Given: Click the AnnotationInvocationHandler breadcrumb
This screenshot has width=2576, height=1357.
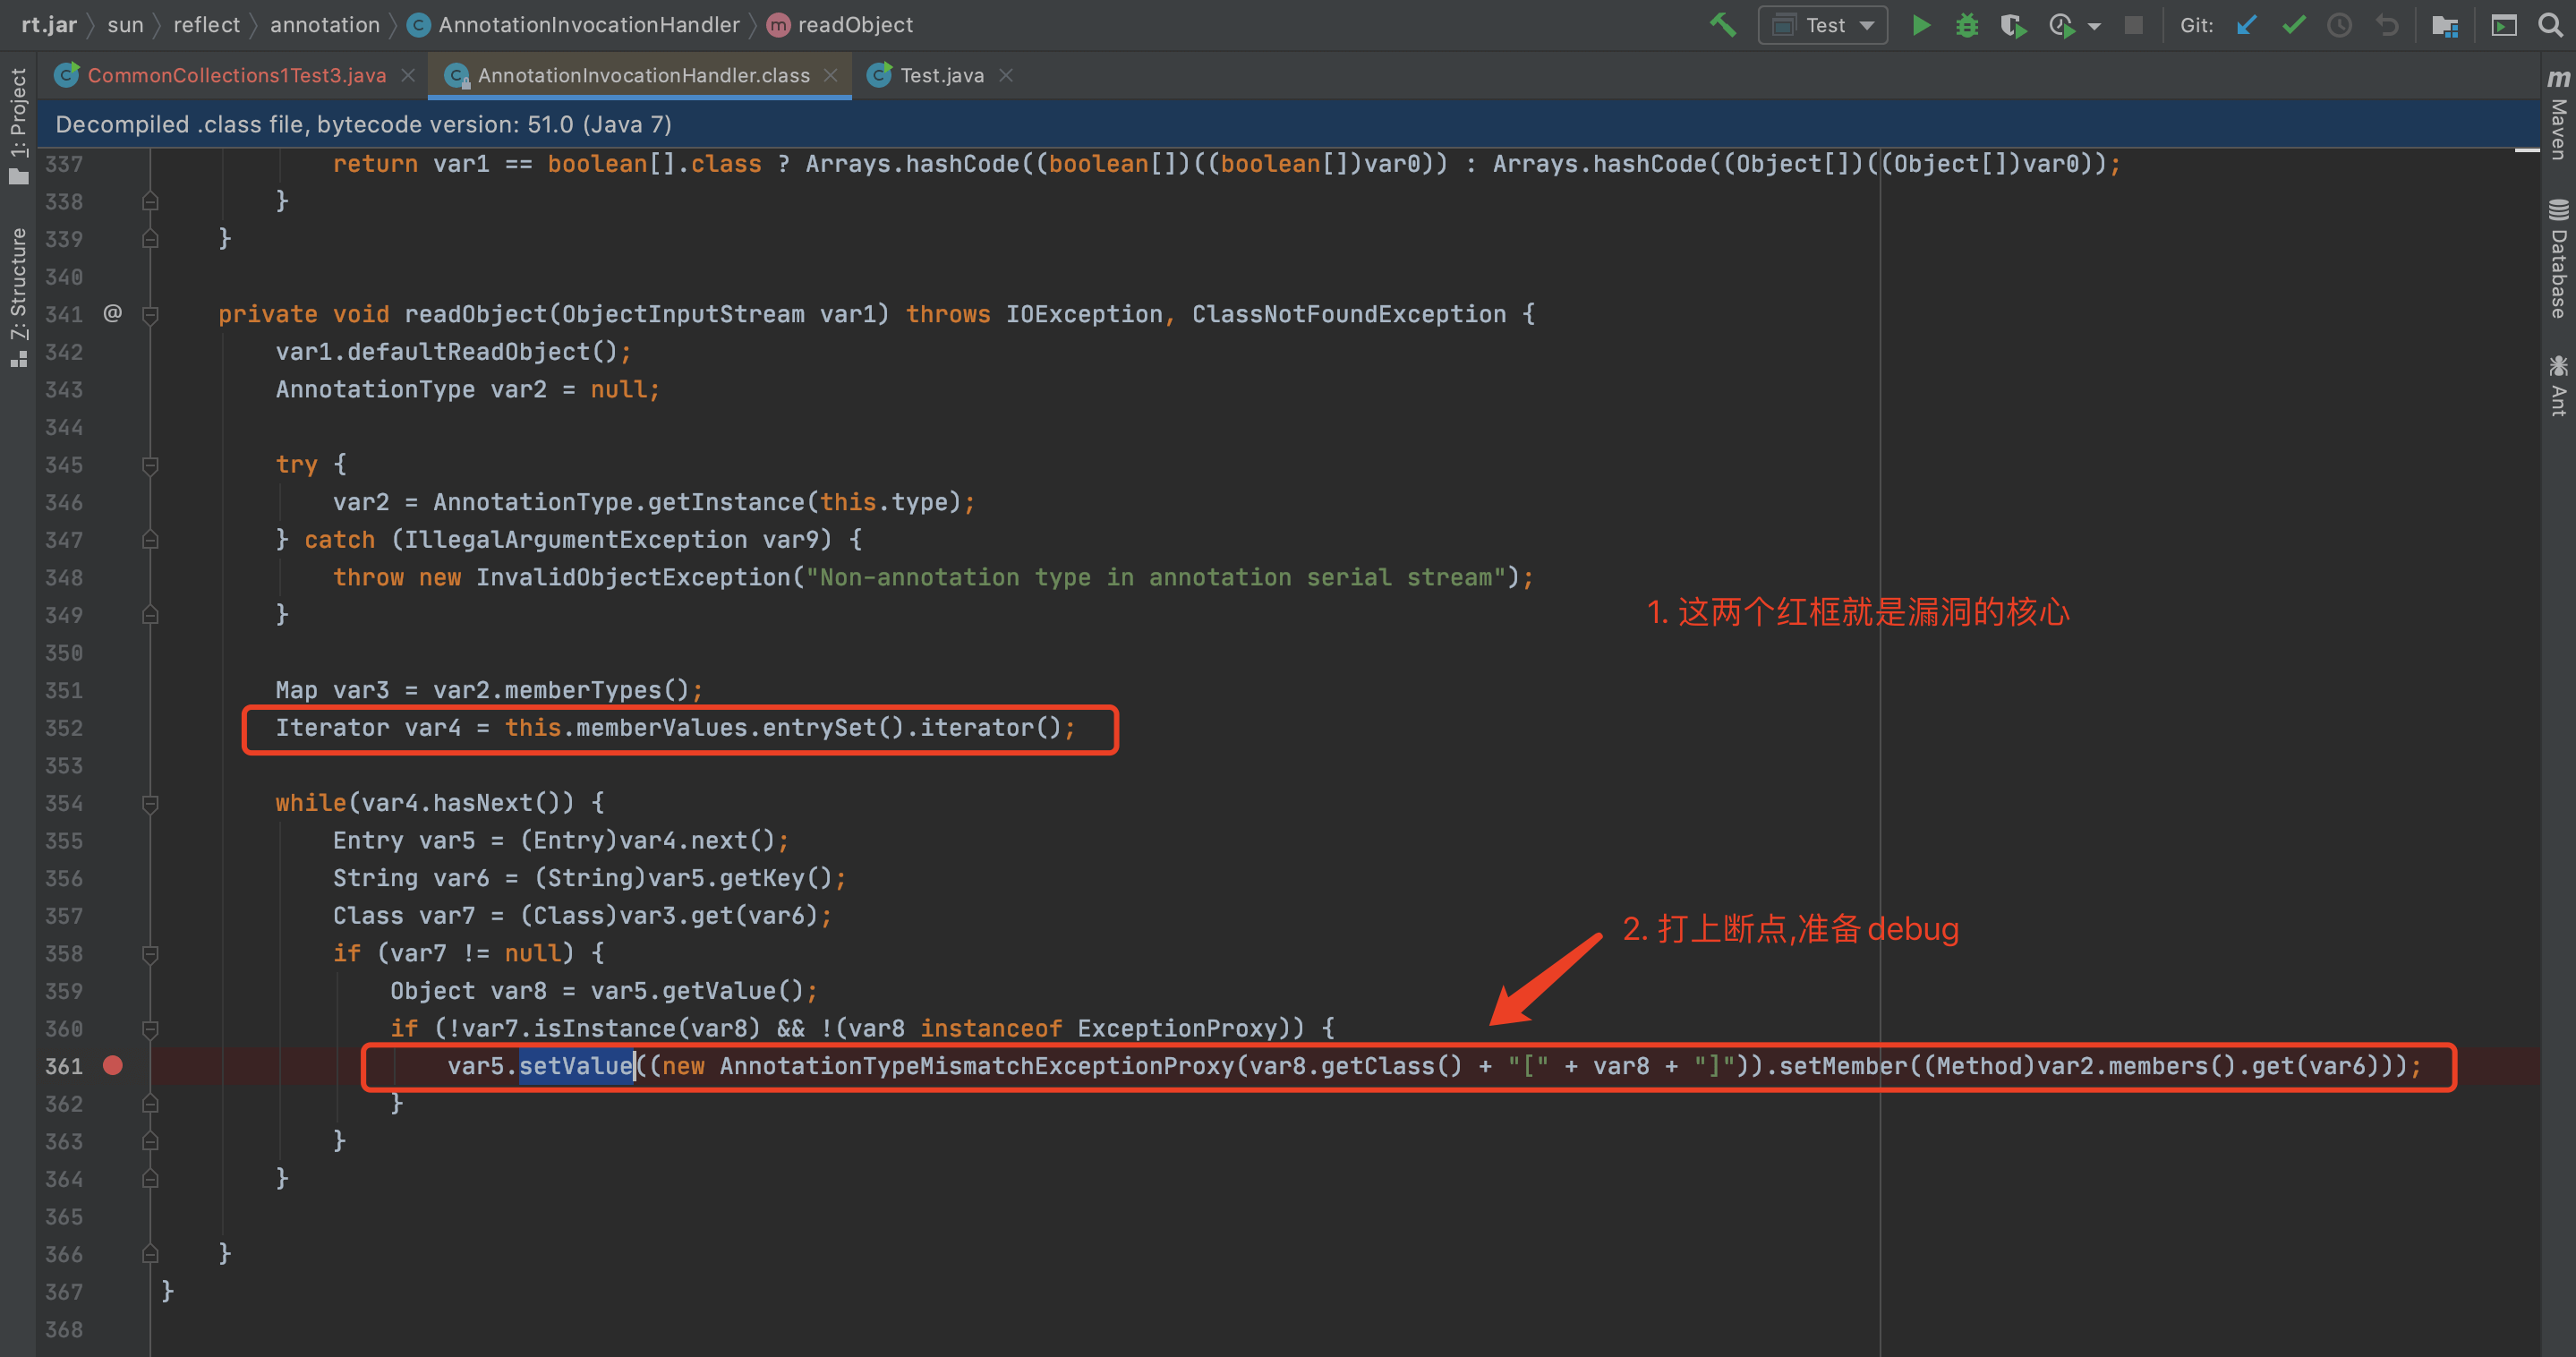Looking at the screenshot, I should pyautogui.click(x=588, y=25).
